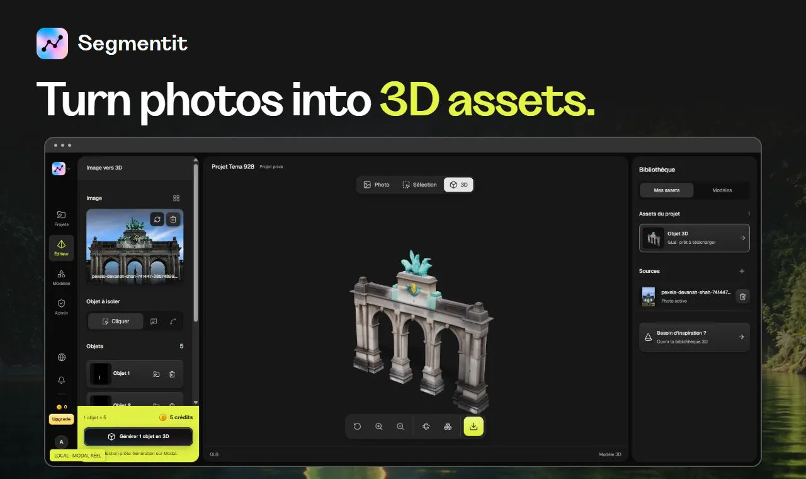The width and height of the screenshot is (806, 479).
Task: Zoom in on the 3D model
Action: [379, 427]
